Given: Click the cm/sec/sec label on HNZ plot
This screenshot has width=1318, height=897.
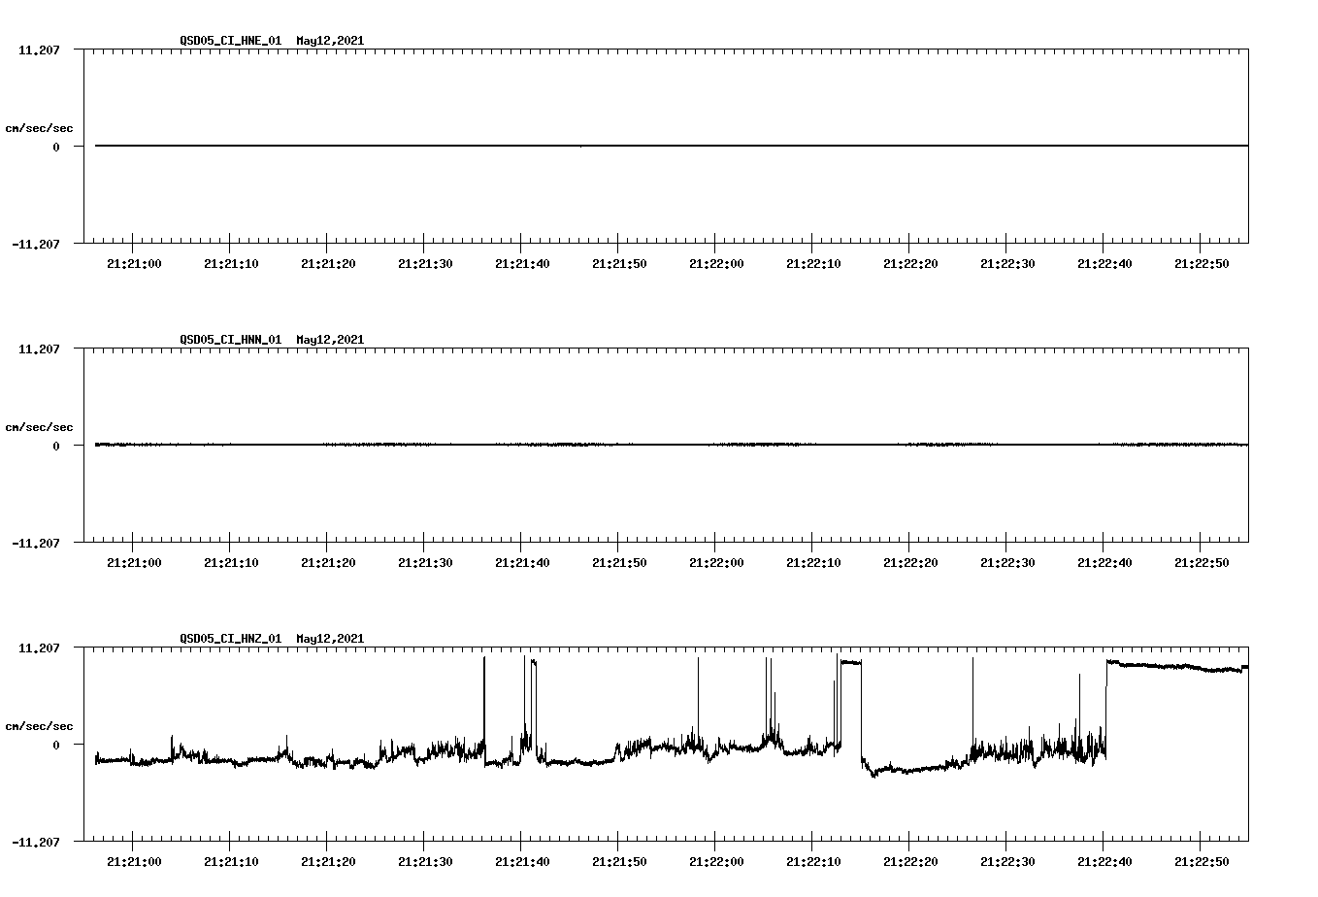Looking at the screenshot, I should coord(41,724).
